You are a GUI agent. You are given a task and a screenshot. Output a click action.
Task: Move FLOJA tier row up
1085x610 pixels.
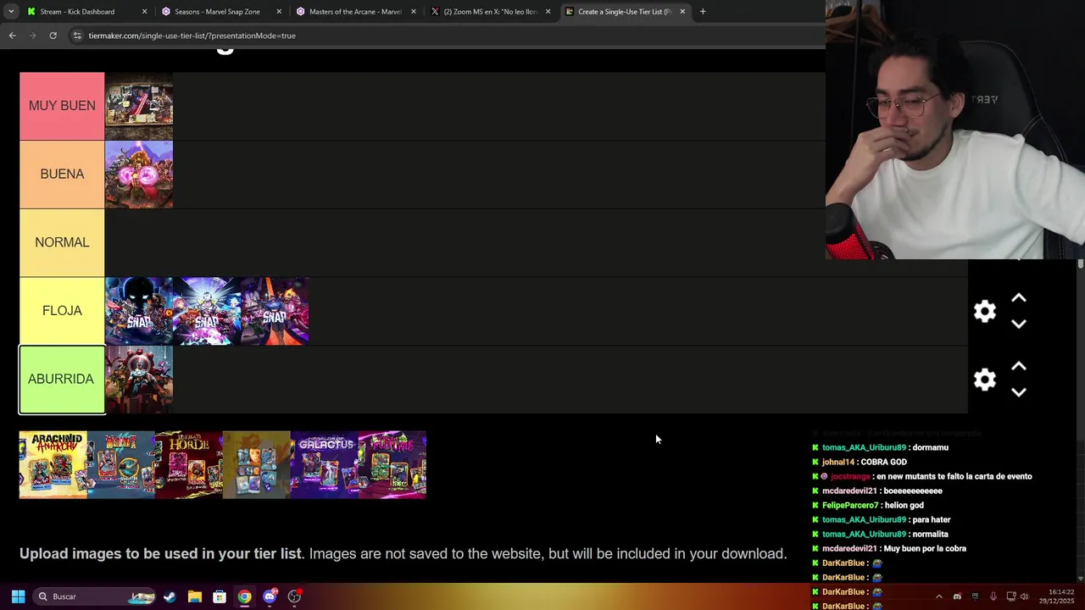(1019, 298)
